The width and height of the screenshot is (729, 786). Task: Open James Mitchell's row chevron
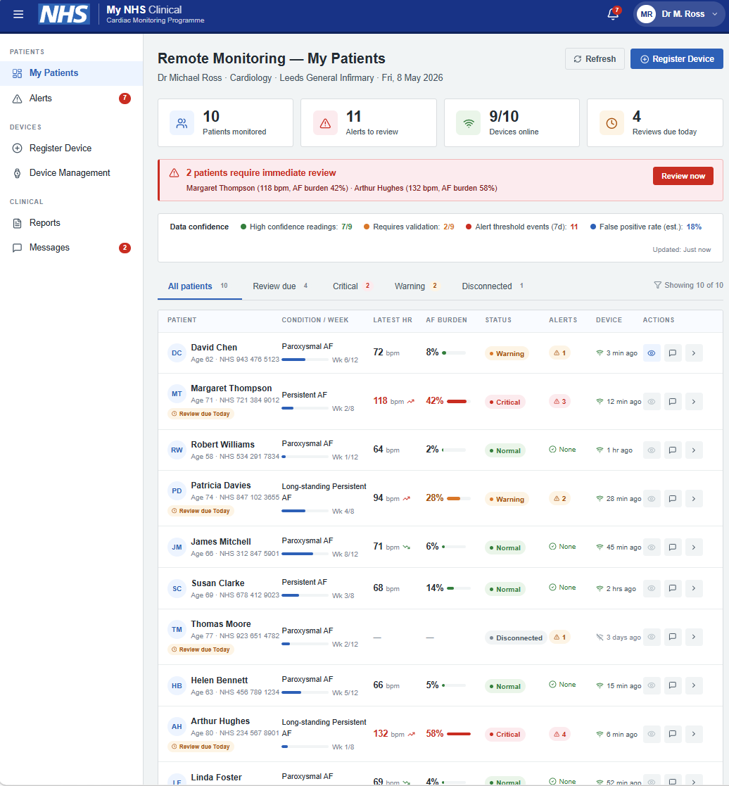click(x=694, y=547)
